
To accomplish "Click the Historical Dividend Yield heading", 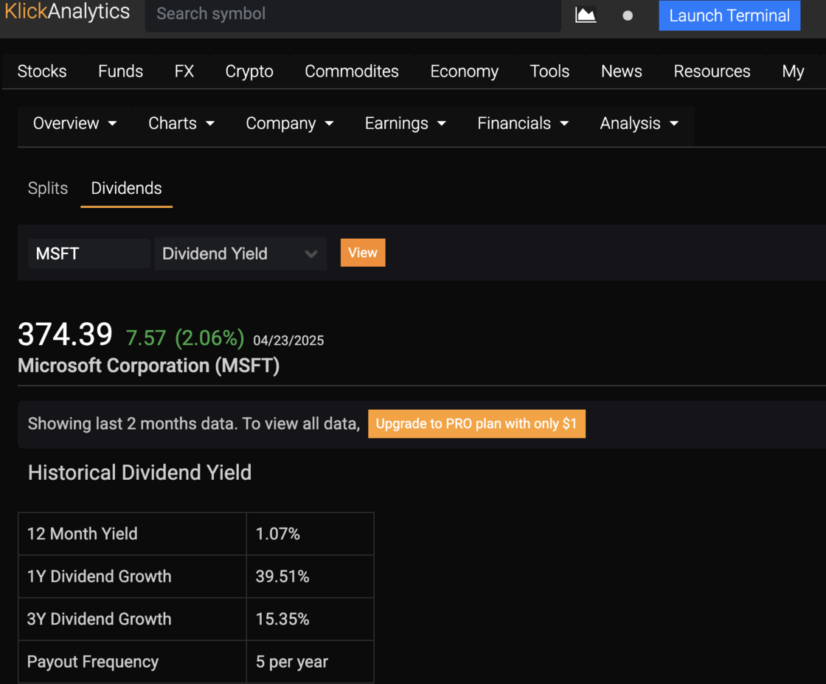I will (x=139, y=472).
